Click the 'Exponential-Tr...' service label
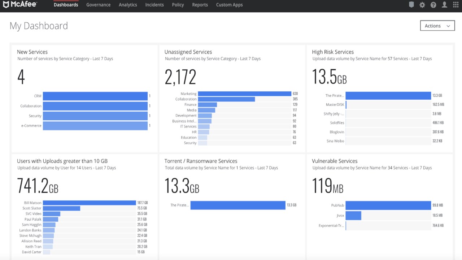 (331, 226)
